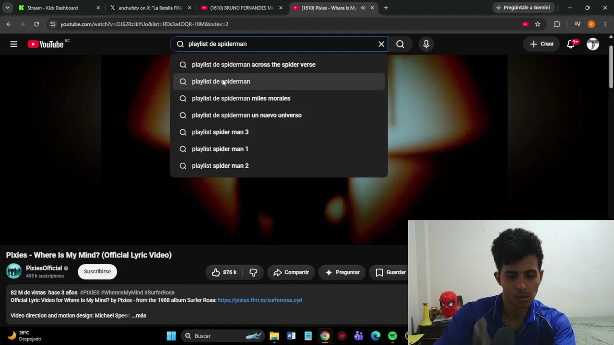Viewport: 614px width, 345px height.
Task: Launch Microsoft Edge from taskbar
Action: tap(376, 336)
